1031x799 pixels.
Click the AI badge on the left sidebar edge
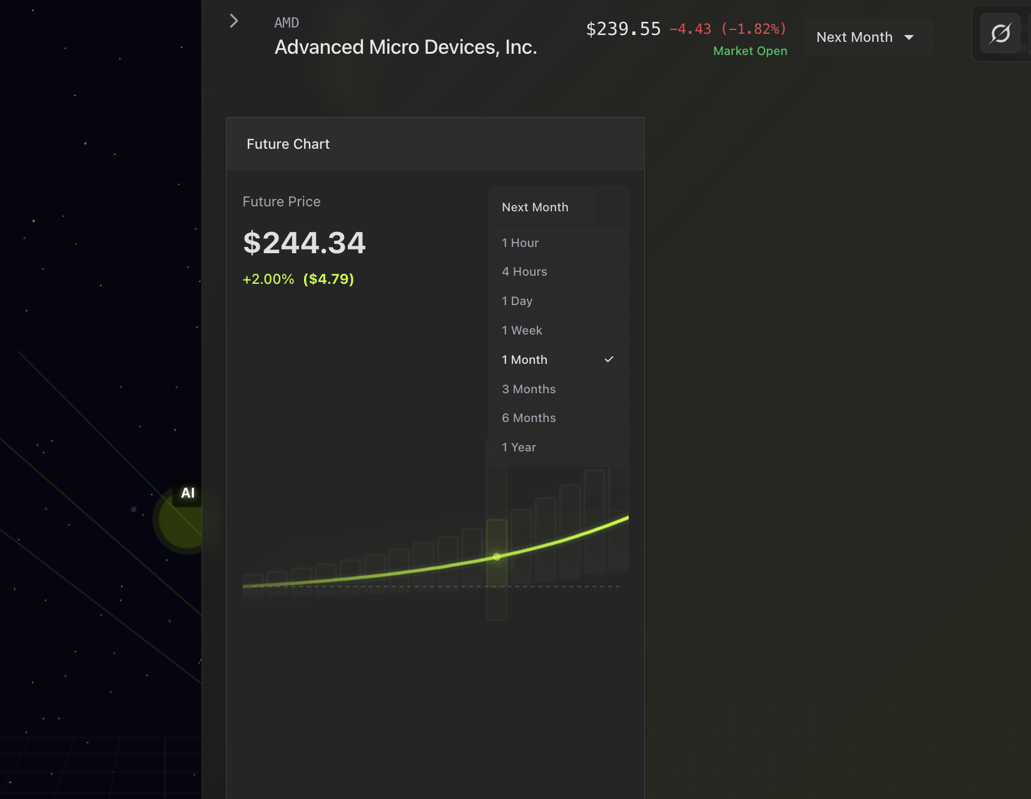pos(187,493)
